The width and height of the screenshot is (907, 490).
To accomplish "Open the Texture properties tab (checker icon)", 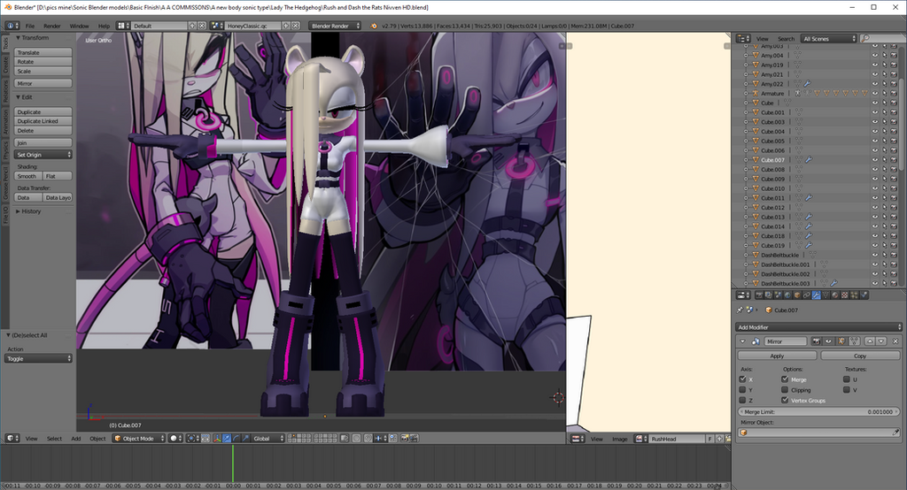I will [x=844, y=295].
